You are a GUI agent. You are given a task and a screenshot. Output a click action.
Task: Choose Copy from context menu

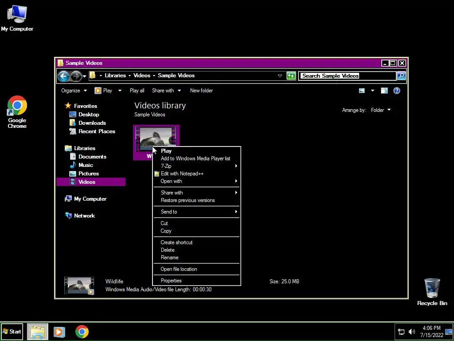pyautogui.click(x=196, y=231)
